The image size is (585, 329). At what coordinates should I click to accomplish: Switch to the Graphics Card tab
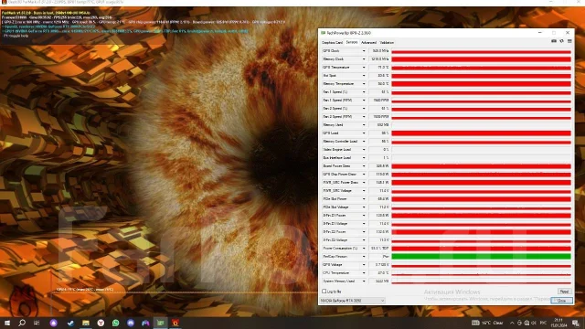[x=332, y=43]
